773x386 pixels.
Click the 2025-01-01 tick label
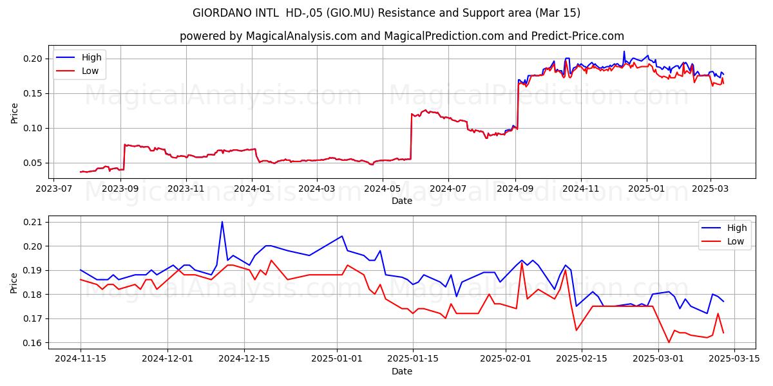tap(337, 359)
